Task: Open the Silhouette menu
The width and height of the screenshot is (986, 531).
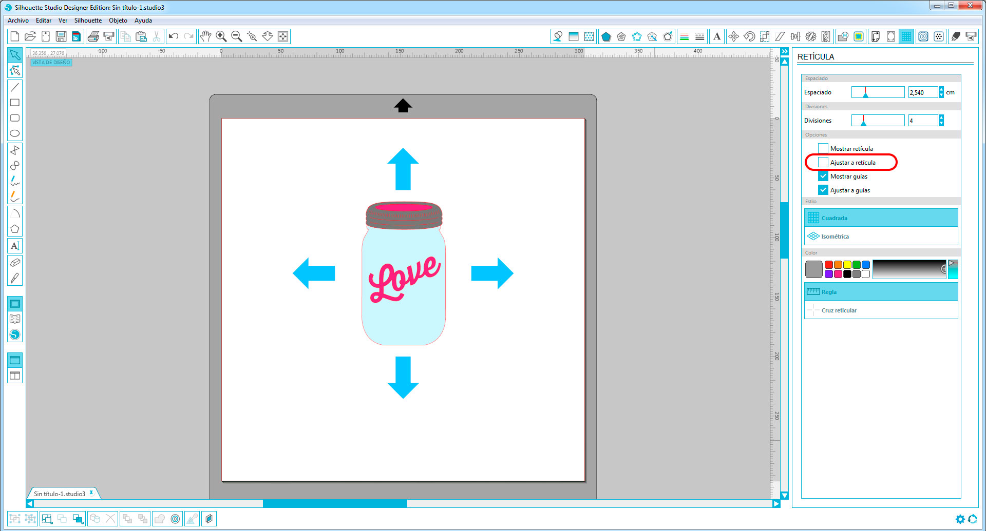Action: click(88, 21)
